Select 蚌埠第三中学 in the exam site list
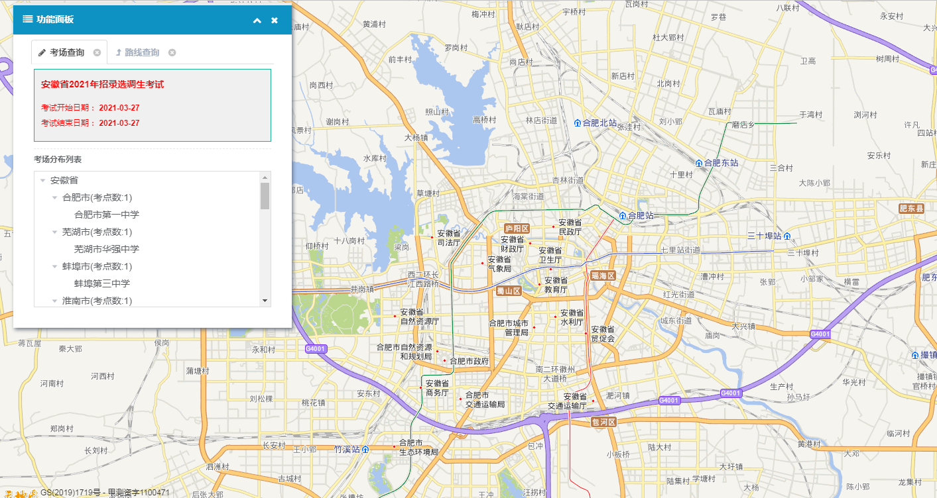This screenshot has height=498, width=937. (x=102, y=283)
